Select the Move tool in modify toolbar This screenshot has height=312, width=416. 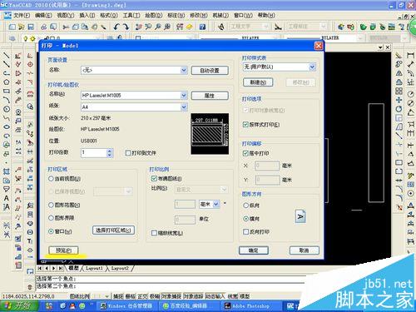399,100
